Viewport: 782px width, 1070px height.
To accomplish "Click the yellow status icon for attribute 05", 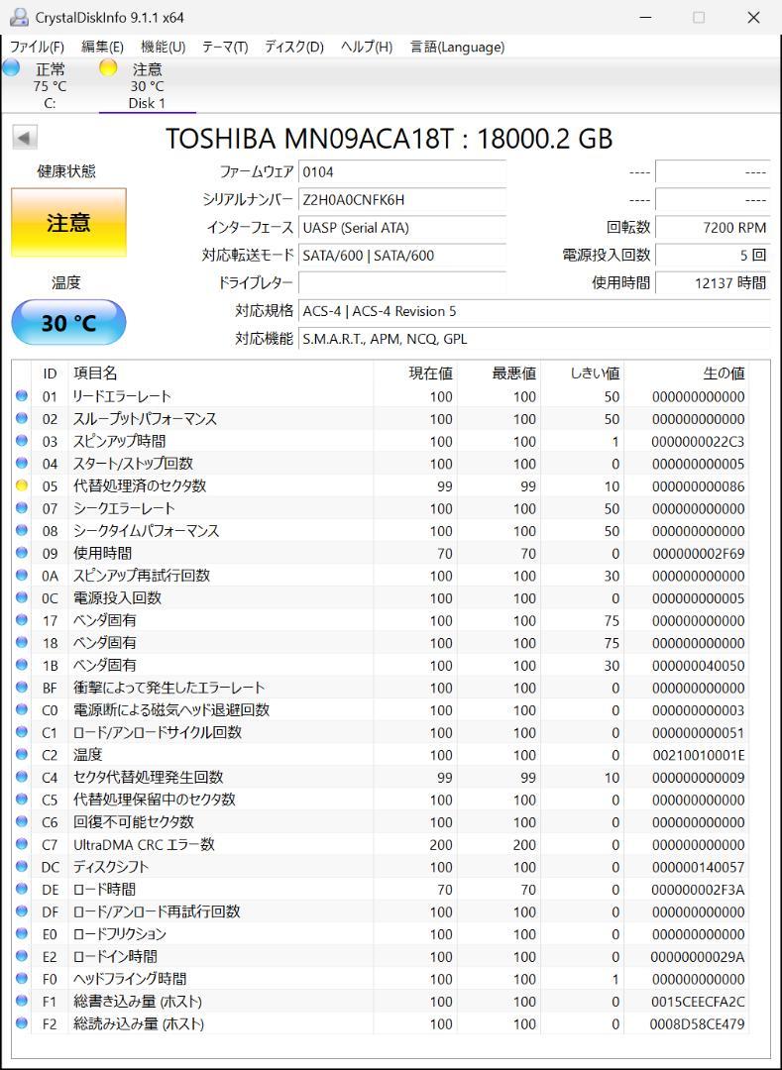I will pyautogui.click(x=22, y=485).
